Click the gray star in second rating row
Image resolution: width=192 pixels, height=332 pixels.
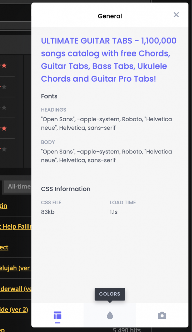[x=4, y=87]
